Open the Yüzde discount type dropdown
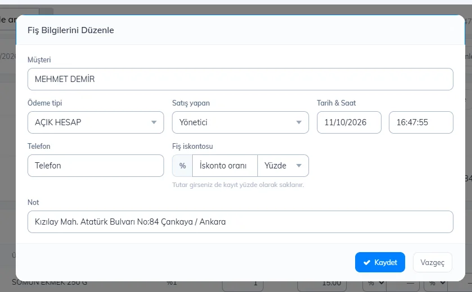Image resolution: width=472 pixels, height=292 pixels. (x=283, y=166)
